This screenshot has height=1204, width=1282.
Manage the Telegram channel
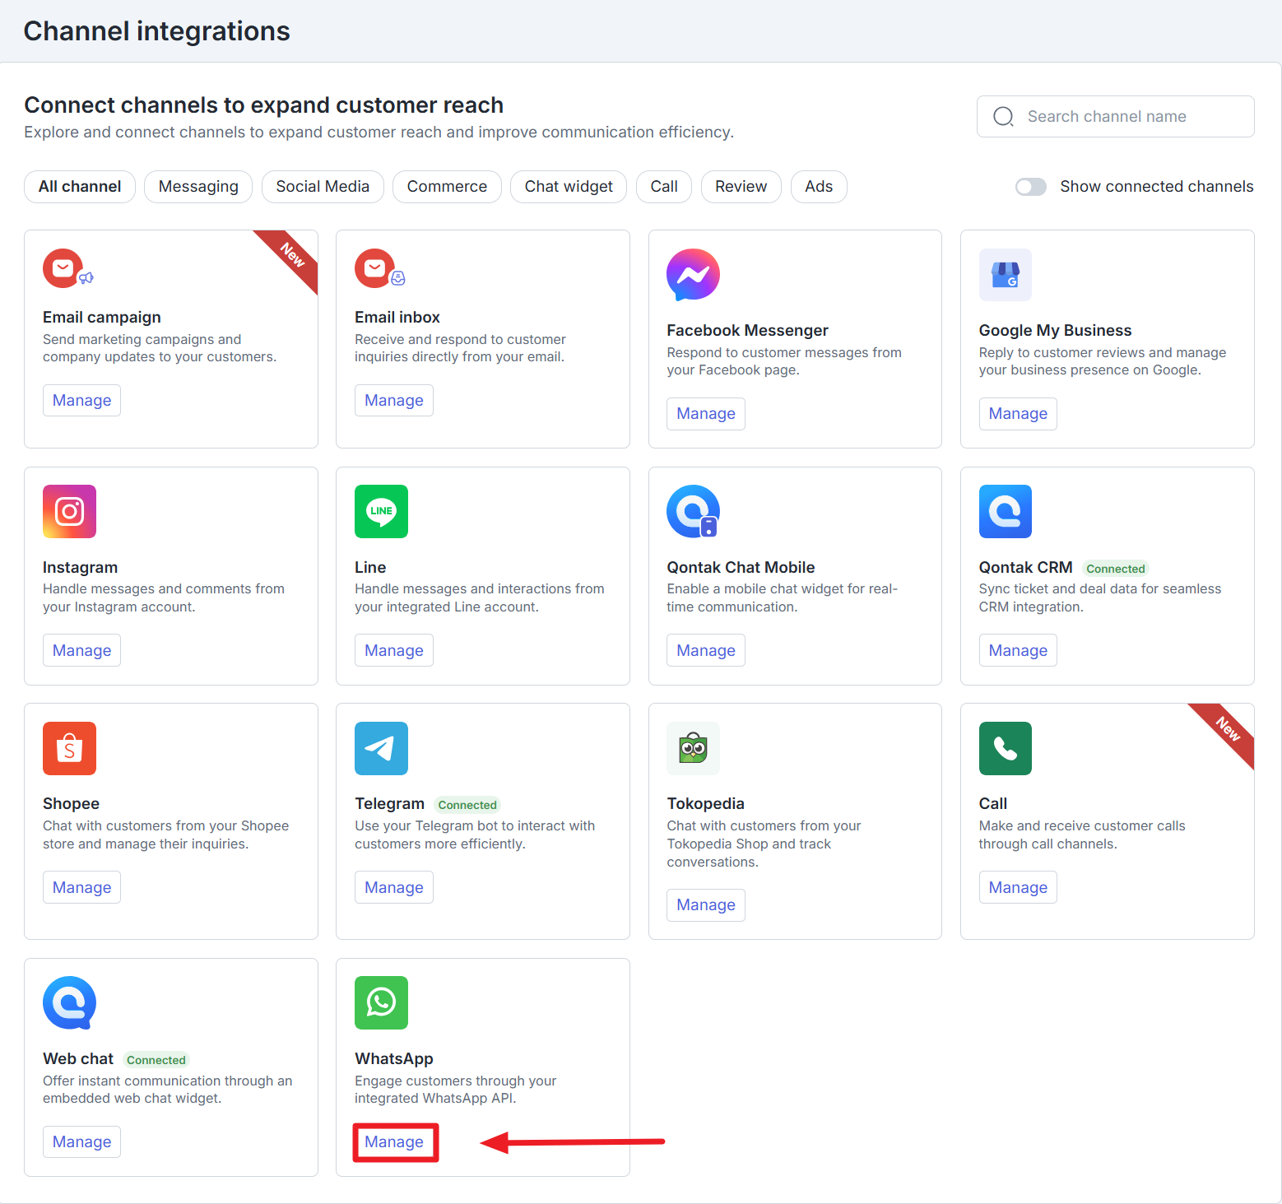(x=394, y=887)
